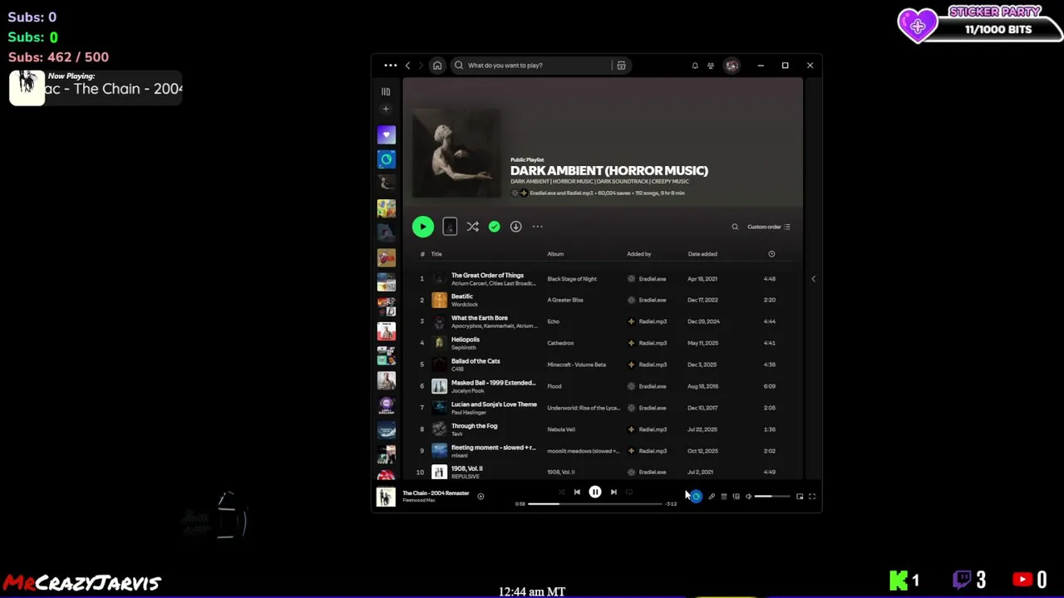The image size is (1064, 598).
Task: Sort by Title column header
Action: point(436,254)
